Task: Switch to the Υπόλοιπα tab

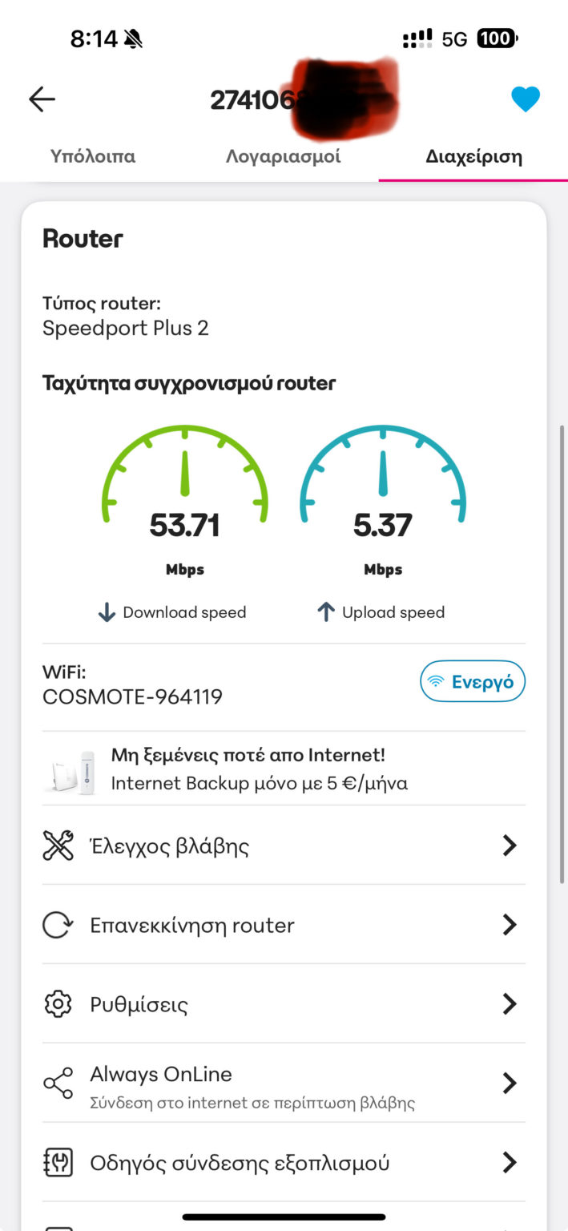Action: tap(93, 156)
